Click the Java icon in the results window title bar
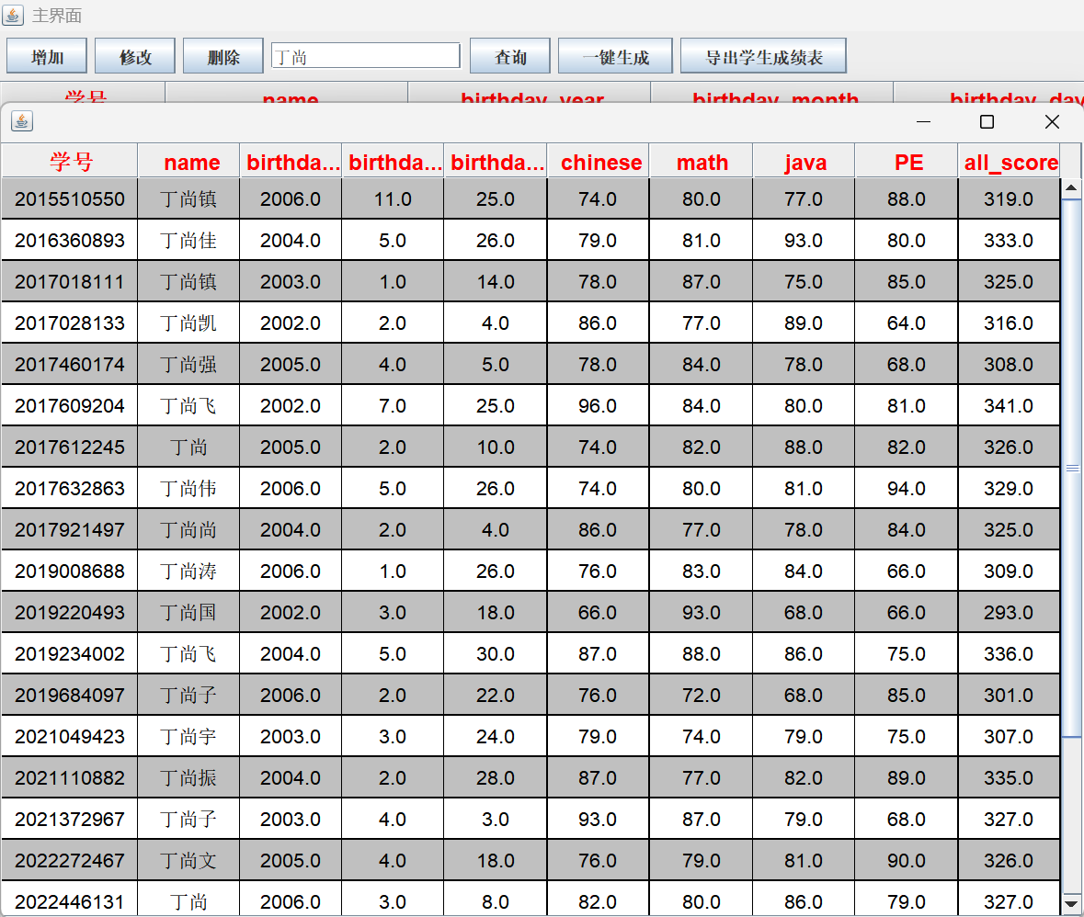 coord(22,121)
